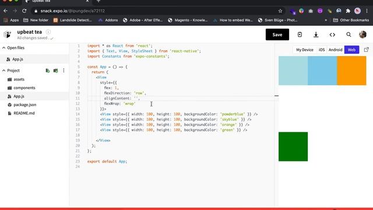Click the Chrome profile avatar

pos(357,11)
